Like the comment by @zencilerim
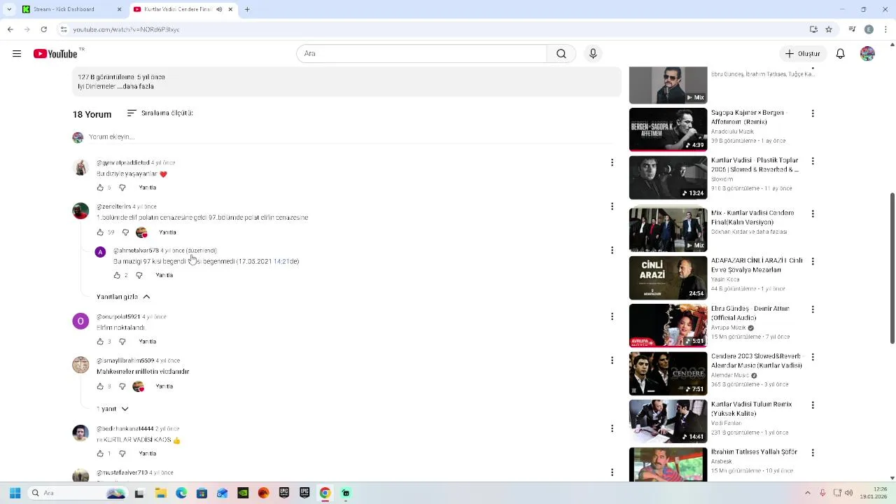Screen dimensions: 896x504 100,232
